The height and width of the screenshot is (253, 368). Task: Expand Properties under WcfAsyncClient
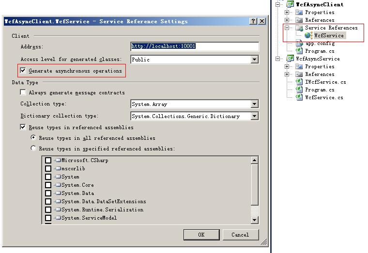tap(287, 12)
